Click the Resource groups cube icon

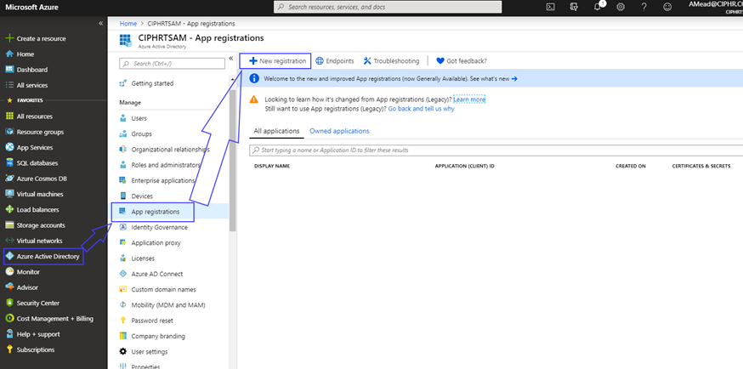pyautogui.click(x=9, y=132)
